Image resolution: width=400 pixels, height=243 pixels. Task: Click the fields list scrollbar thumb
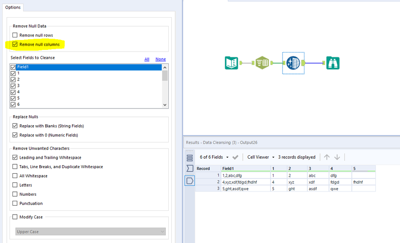165,76
